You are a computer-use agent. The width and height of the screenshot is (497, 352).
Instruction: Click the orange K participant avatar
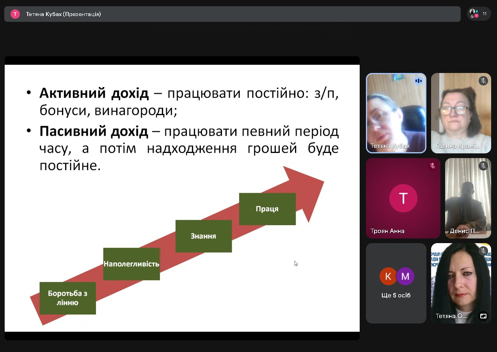388,276
